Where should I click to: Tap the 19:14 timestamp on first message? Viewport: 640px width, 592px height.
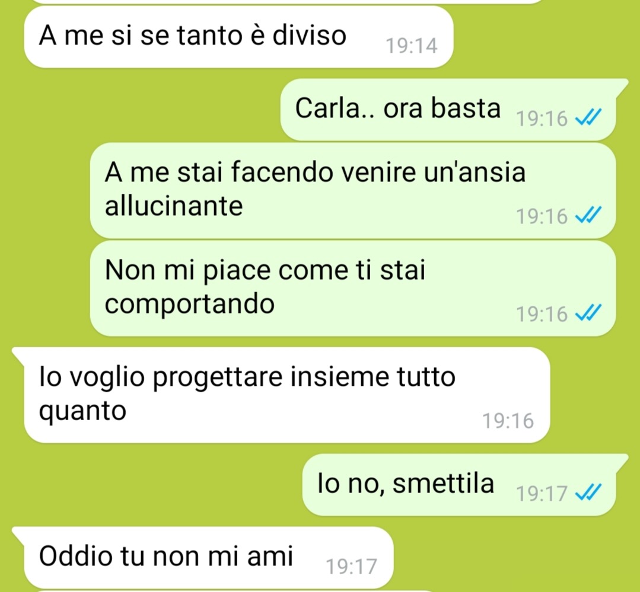click(x=412, y=46)
